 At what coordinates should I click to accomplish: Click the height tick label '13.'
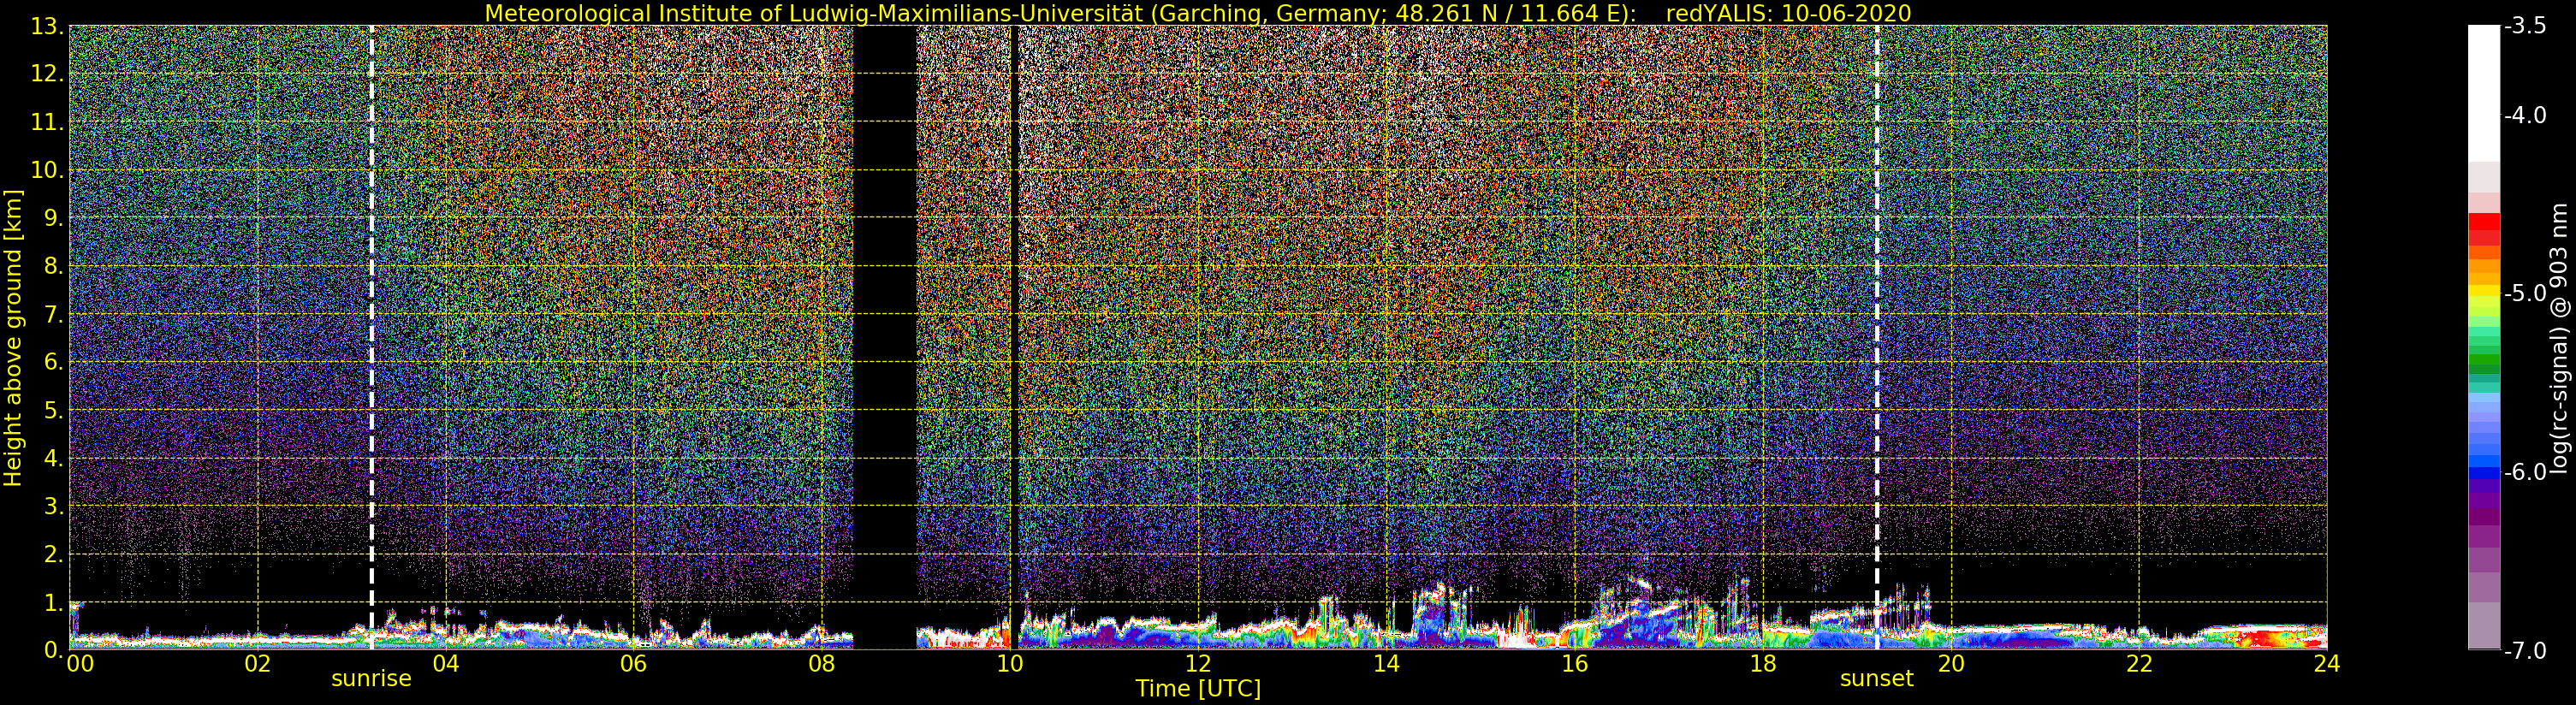[48, 26]
